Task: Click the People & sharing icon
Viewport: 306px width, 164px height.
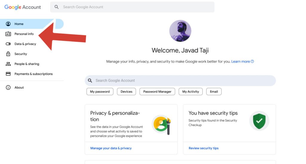Action: [8, 64]
